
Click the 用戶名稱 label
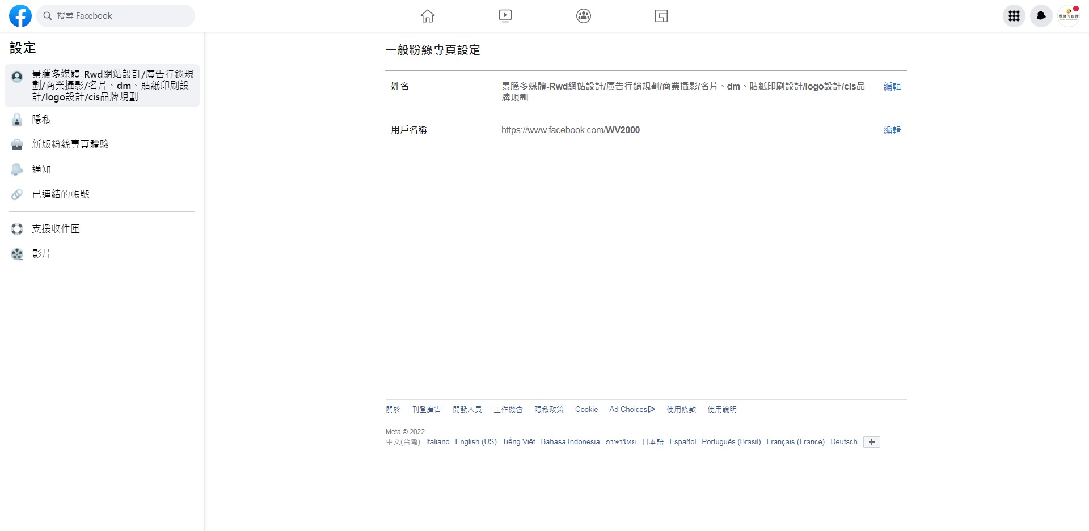point(409,130)
